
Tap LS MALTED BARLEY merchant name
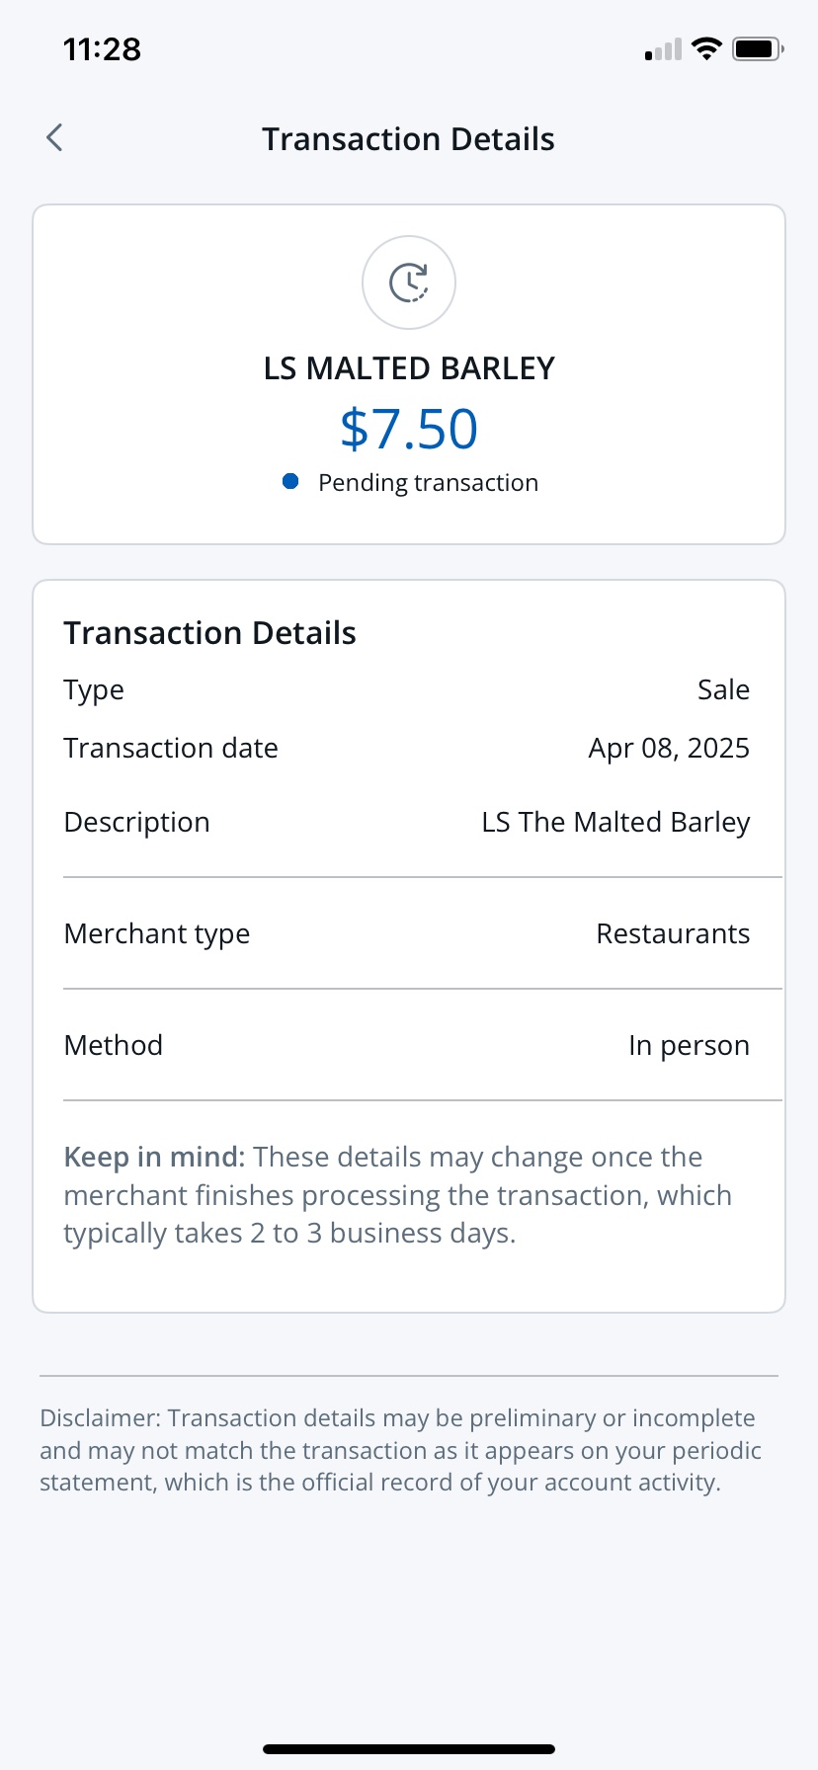point(409,368)
